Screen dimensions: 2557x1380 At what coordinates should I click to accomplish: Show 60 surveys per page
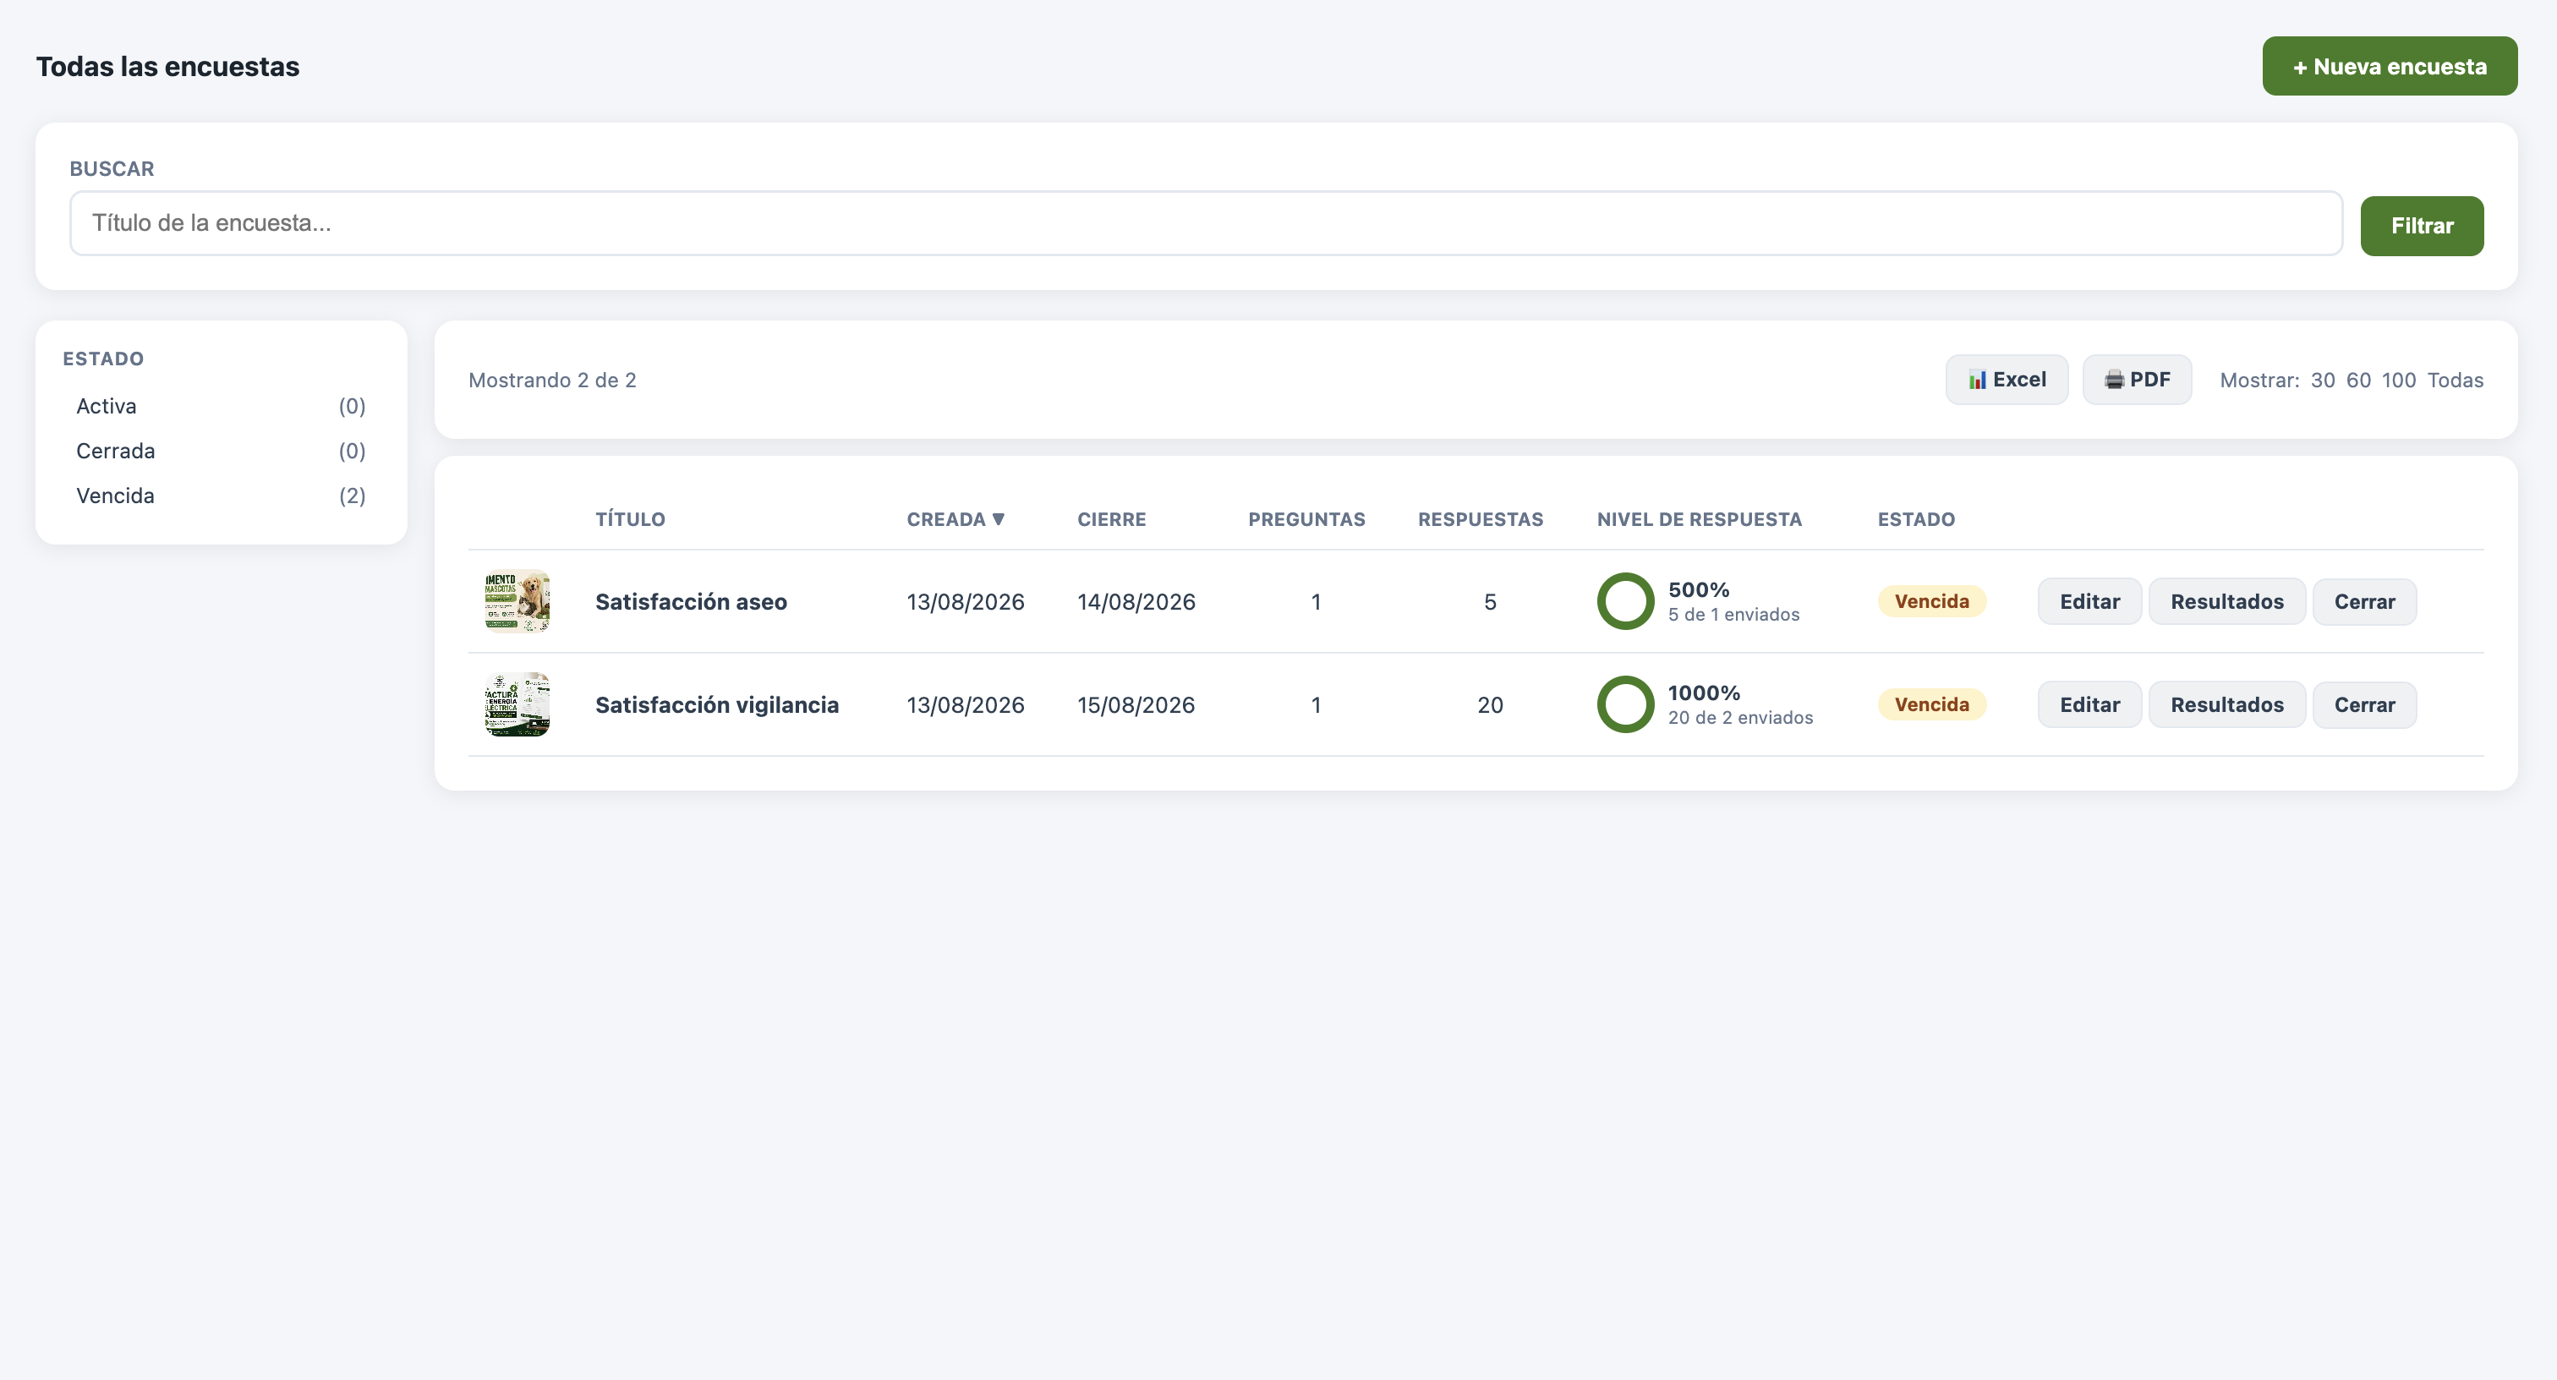2357,381
